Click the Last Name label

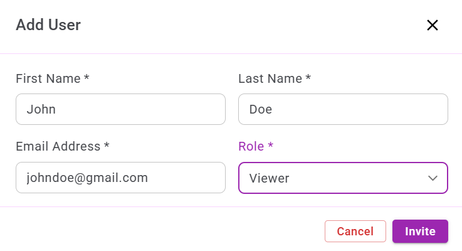tap(271, 78)
